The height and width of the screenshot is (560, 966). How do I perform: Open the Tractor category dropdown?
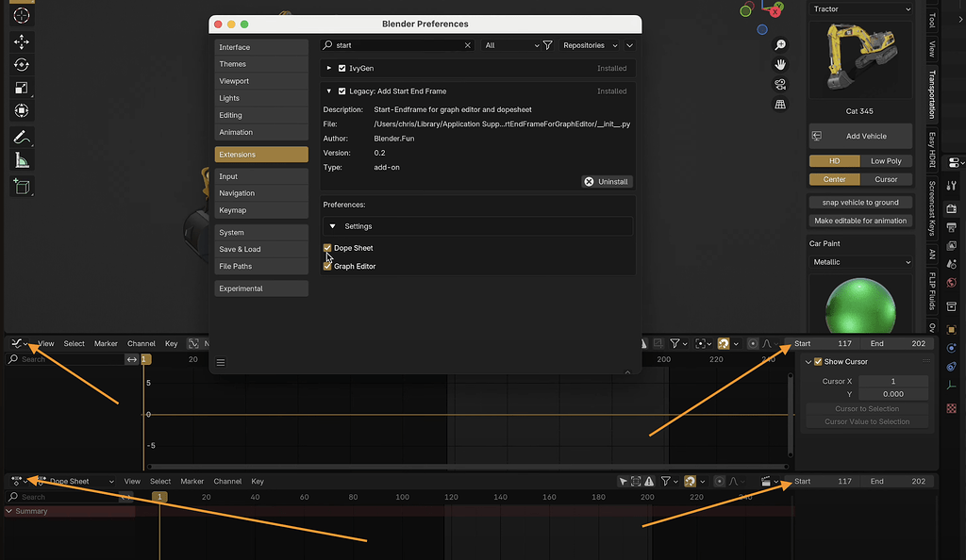pos(860,9)
